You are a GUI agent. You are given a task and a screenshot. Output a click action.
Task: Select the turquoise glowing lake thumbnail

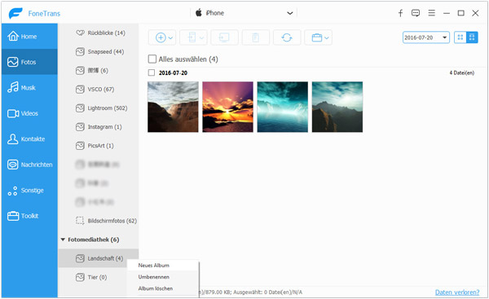tap(283, 107)
